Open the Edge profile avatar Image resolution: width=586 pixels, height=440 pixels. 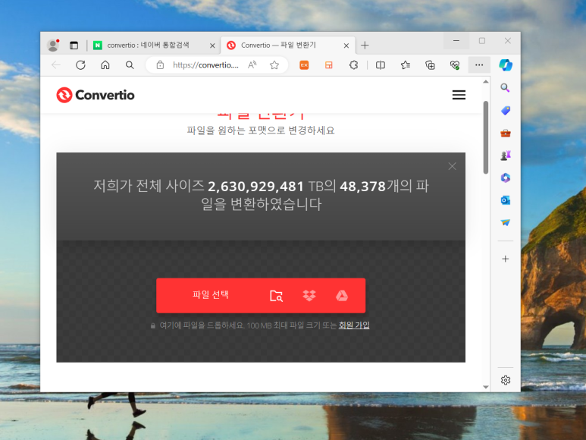(x=53, y=46)
